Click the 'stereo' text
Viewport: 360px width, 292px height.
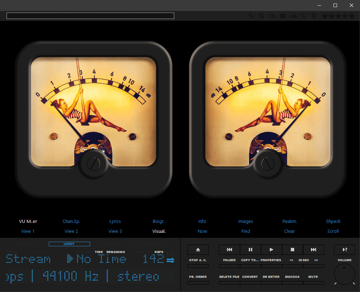point(138,276)
